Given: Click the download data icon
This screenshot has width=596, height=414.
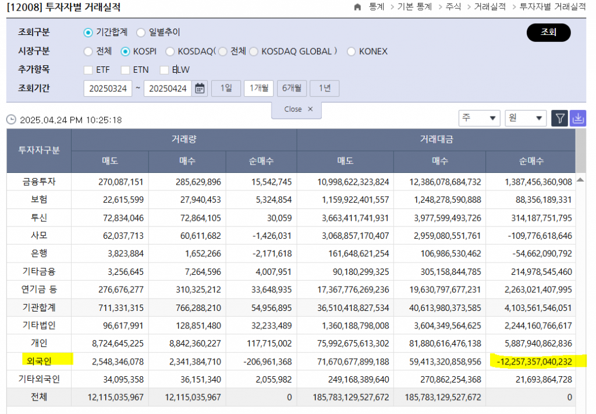Looking at the screenshot, I should (x=578, y=118).
